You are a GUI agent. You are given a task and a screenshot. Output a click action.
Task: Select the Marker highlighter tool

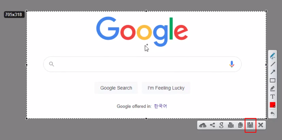coord(273,88)
